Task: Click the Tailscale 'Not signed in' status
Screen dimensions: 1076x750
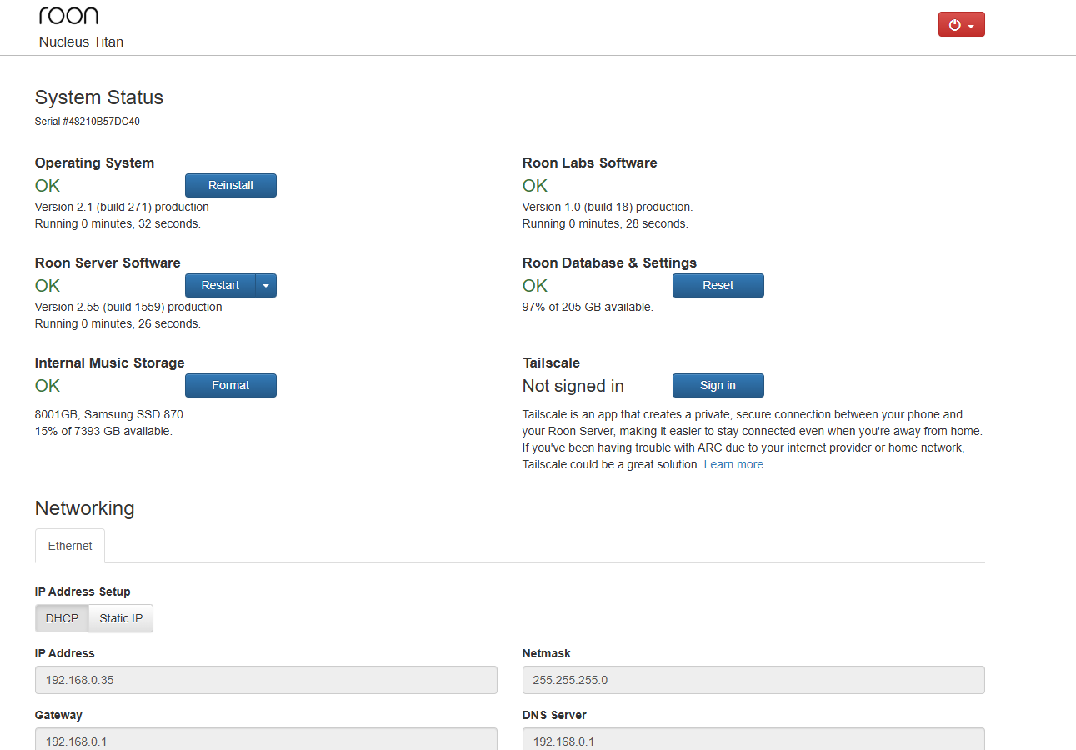Action: 573,386
